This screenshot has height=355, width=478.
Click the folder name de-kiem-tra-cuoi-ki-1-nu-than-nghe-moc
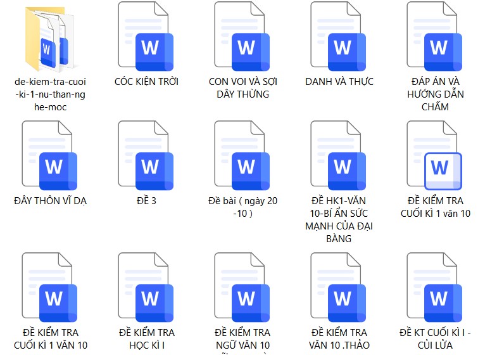50,94
